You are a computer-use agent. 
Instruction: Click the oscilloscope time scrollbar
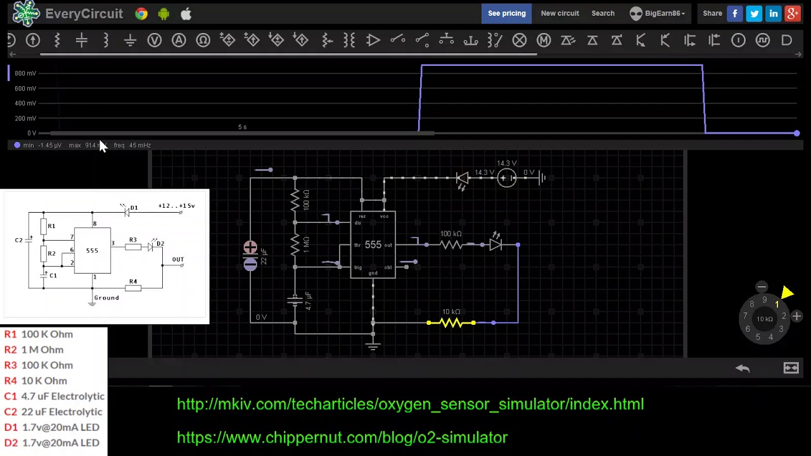point(242,133)
